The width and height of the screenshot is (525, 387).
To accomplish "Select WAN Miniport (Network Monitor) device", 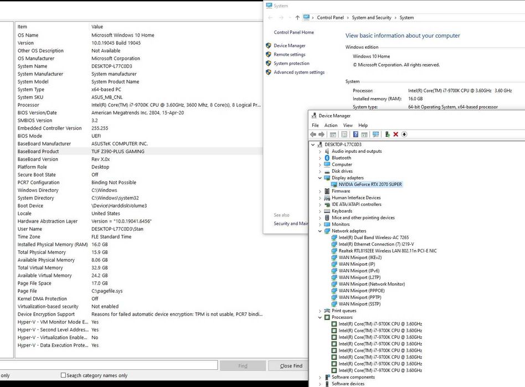I will [x=372, y=284].
